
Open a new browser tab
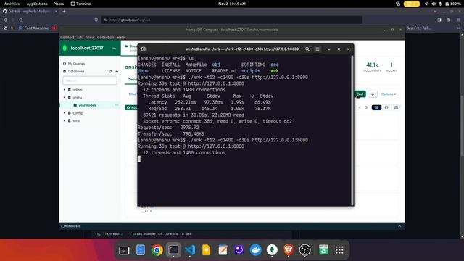click(65, 12)
